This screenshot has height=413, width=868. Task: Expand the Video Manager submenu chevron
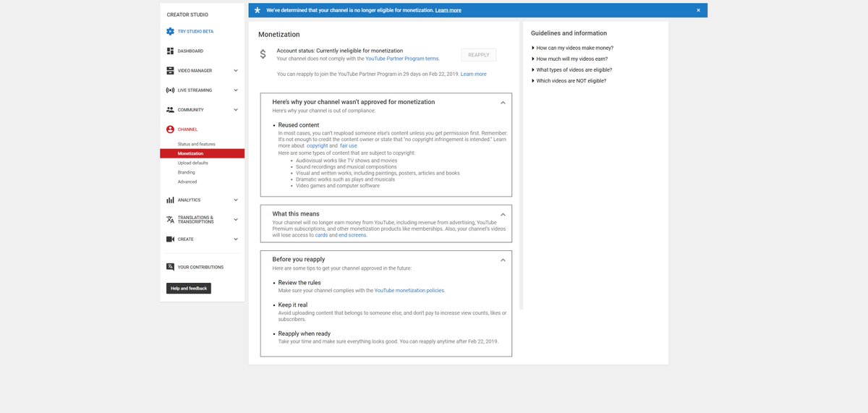236,70
